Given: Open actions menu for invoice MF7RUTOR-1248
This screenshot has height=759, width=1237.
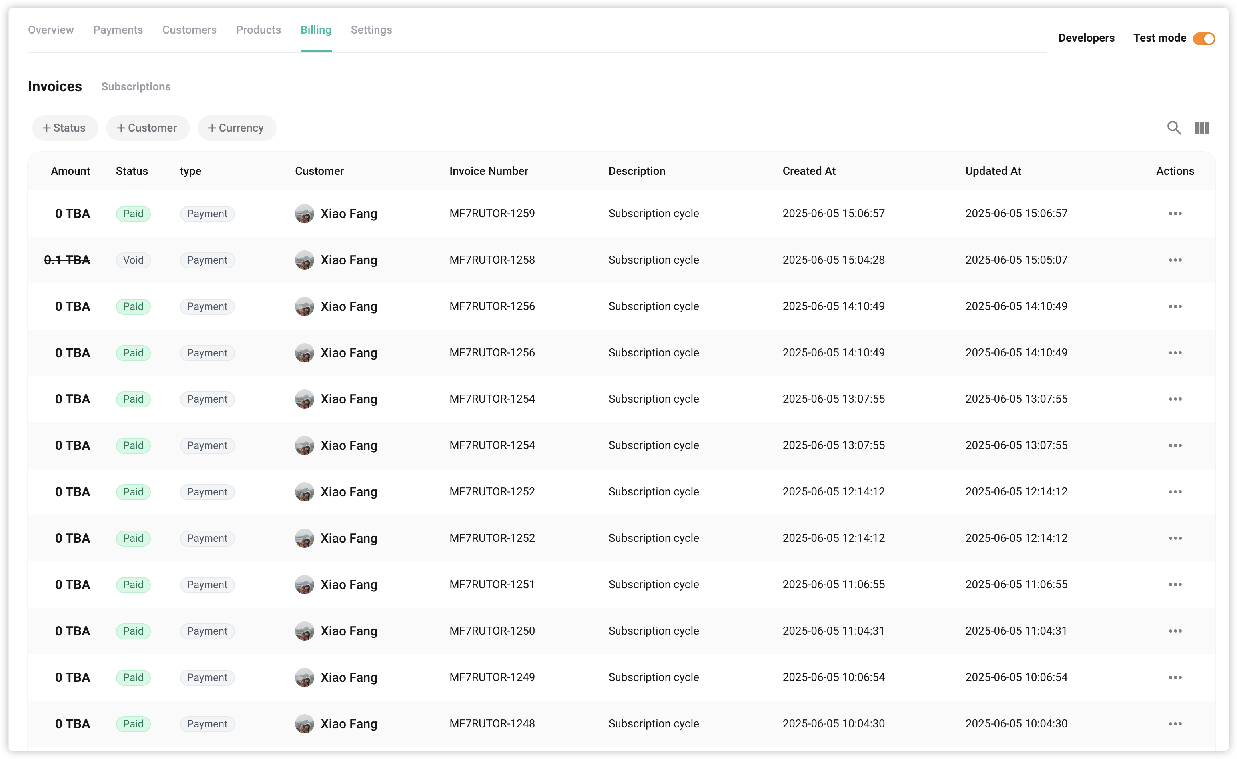Looking at the screenshot, I should [1175, 724].
